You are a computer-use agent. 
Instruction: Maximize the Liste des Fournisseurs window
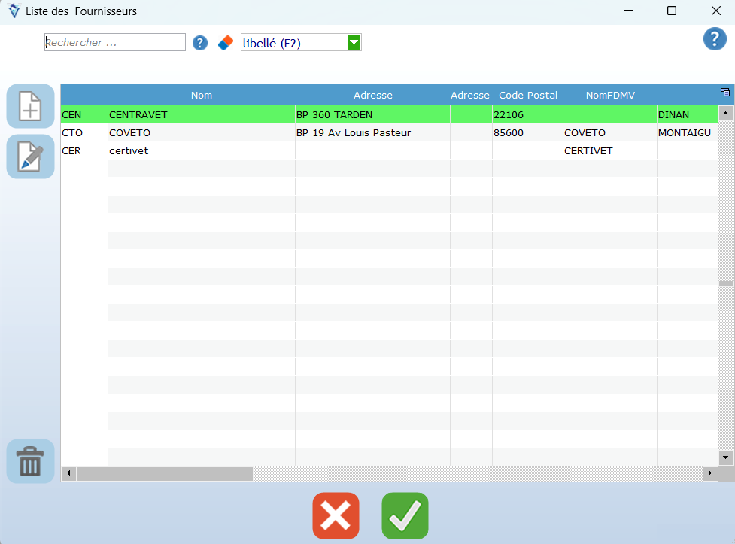[672, 11]
